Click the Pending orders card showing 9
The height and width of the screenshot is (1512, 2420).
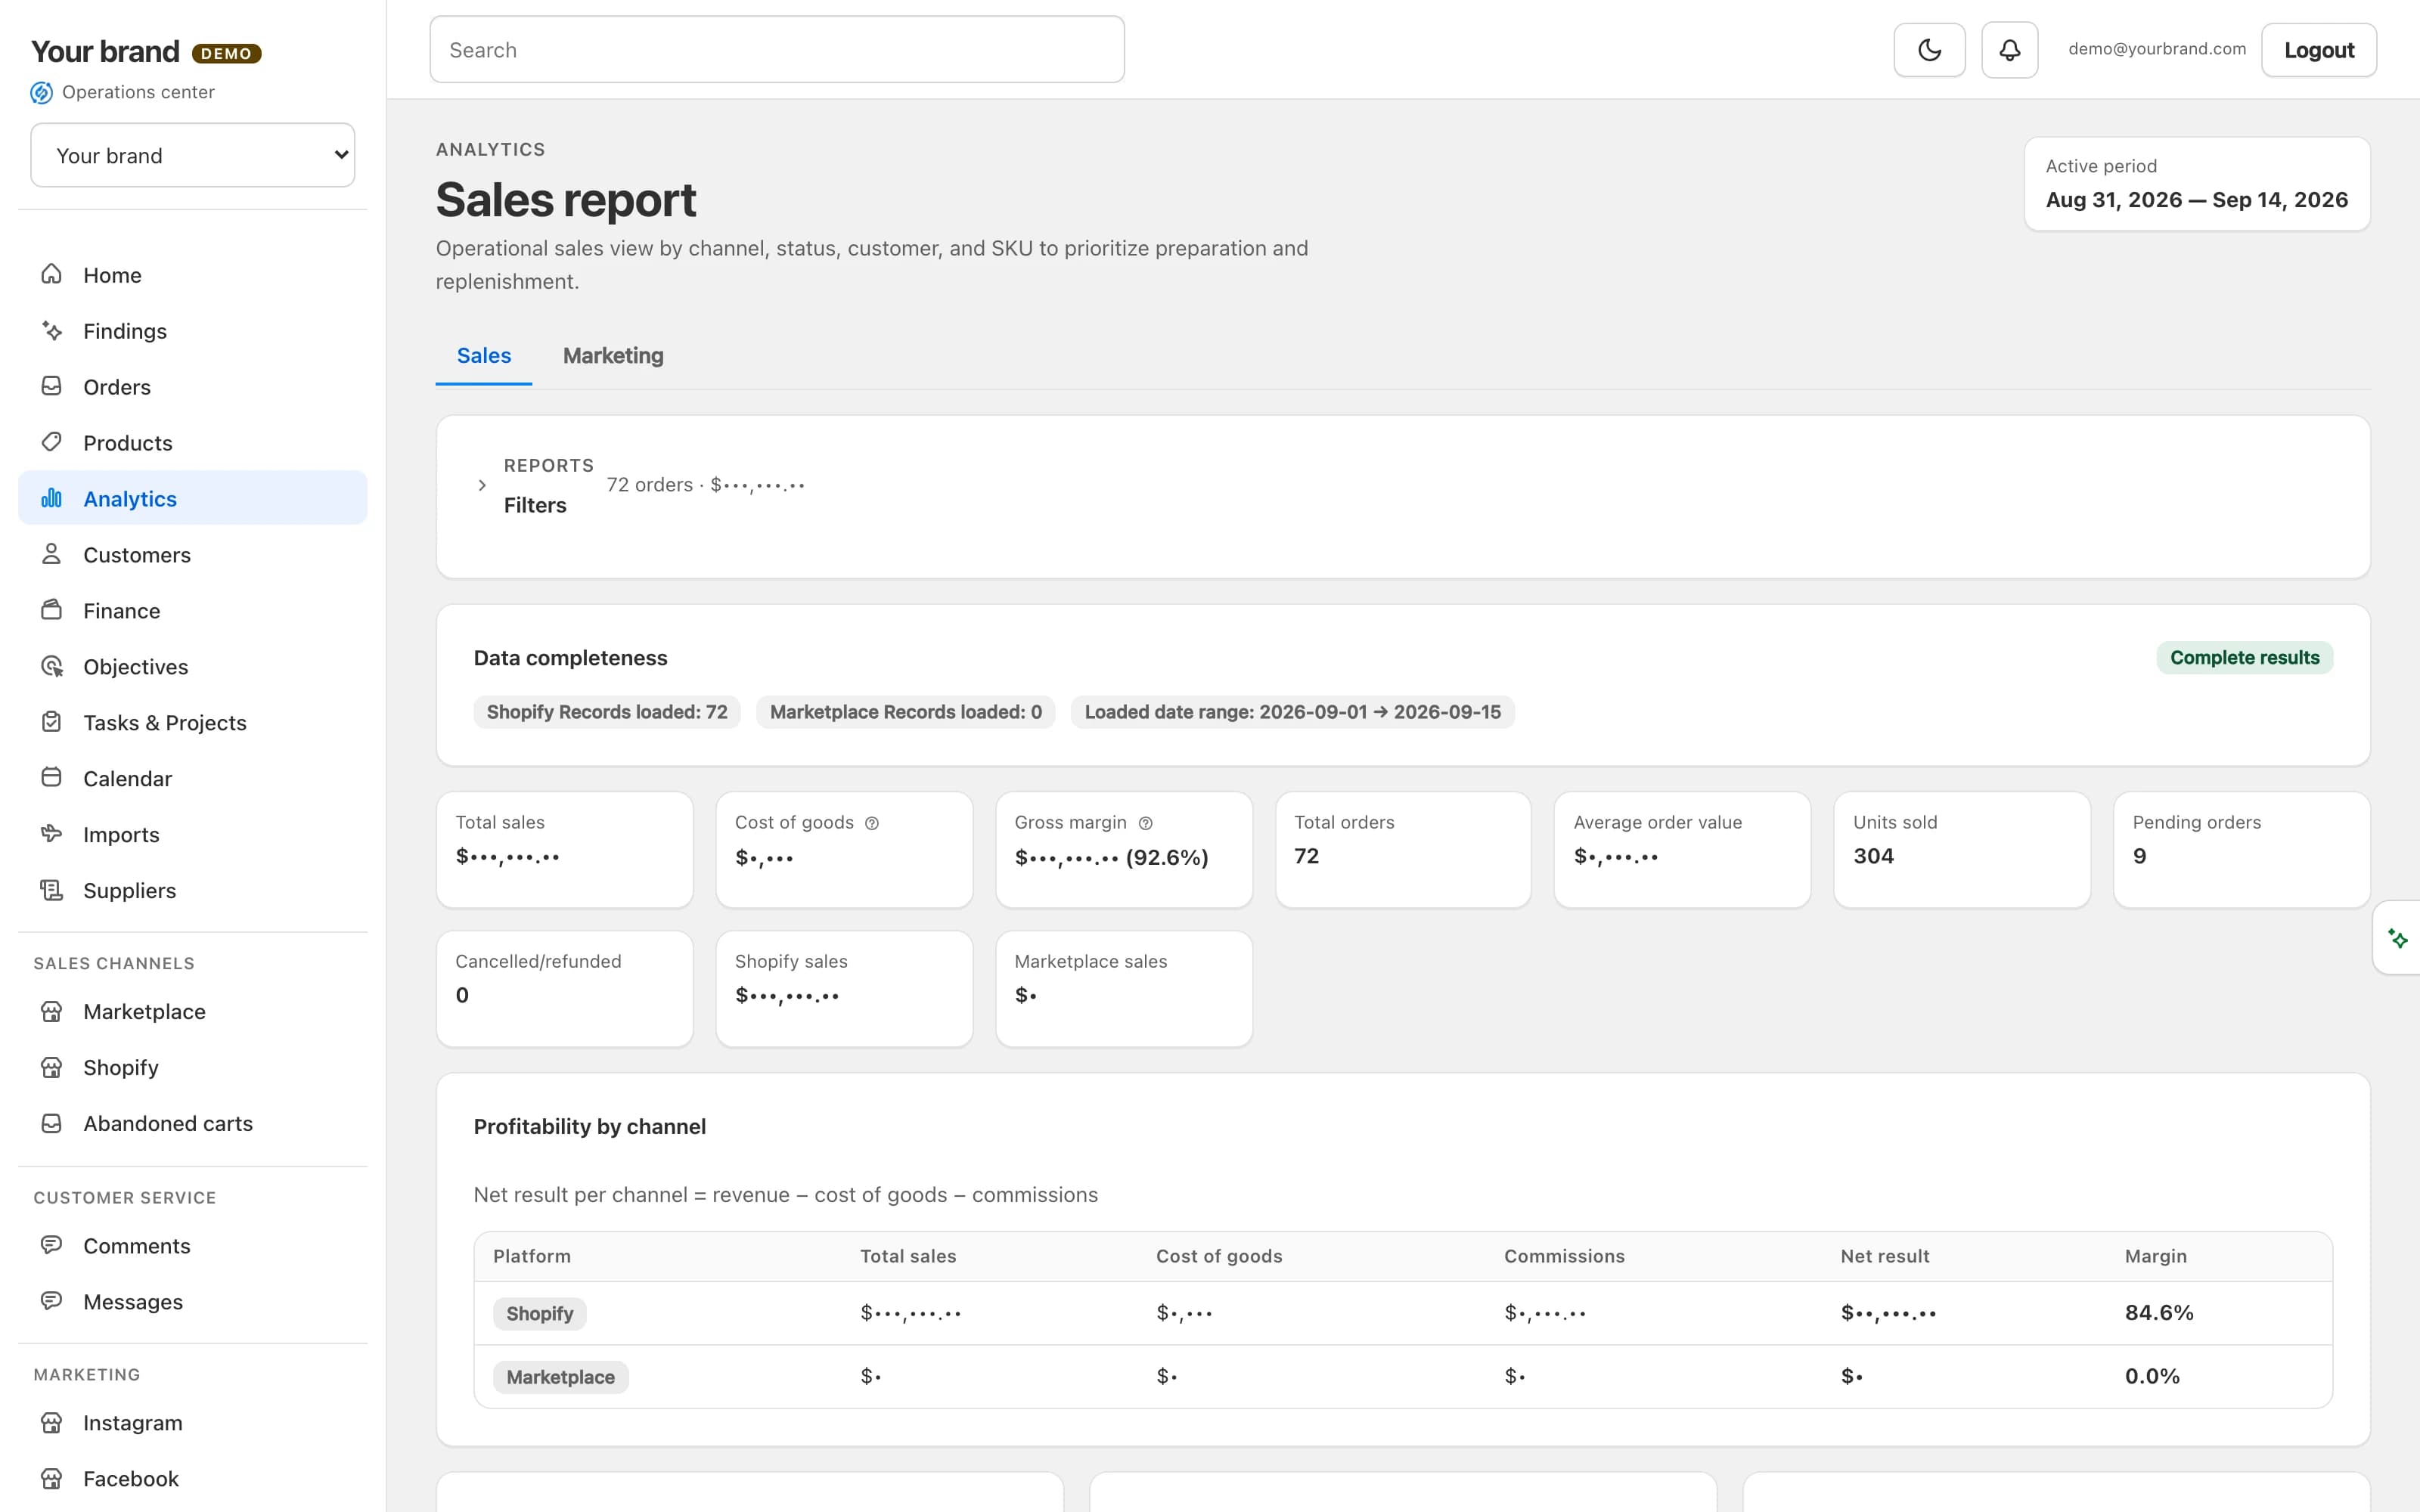[x=2241, y=850]
